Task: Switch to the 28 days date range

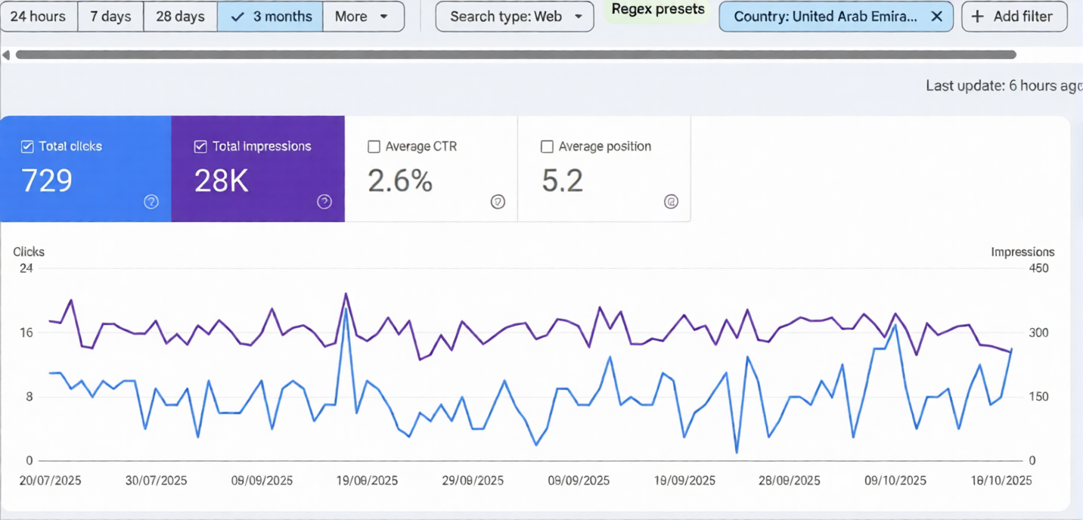Action: [180, 16]
